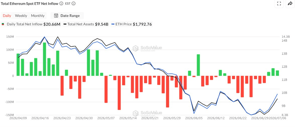
Task: Click the share arrow icon
Action: pos(290,4)
